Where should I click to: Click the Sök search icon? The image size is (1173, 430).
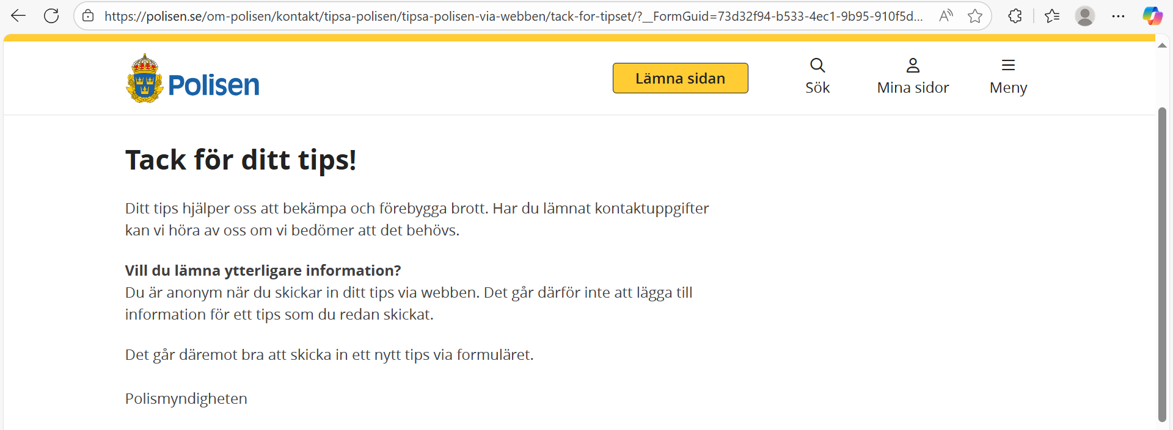(817, 77)
